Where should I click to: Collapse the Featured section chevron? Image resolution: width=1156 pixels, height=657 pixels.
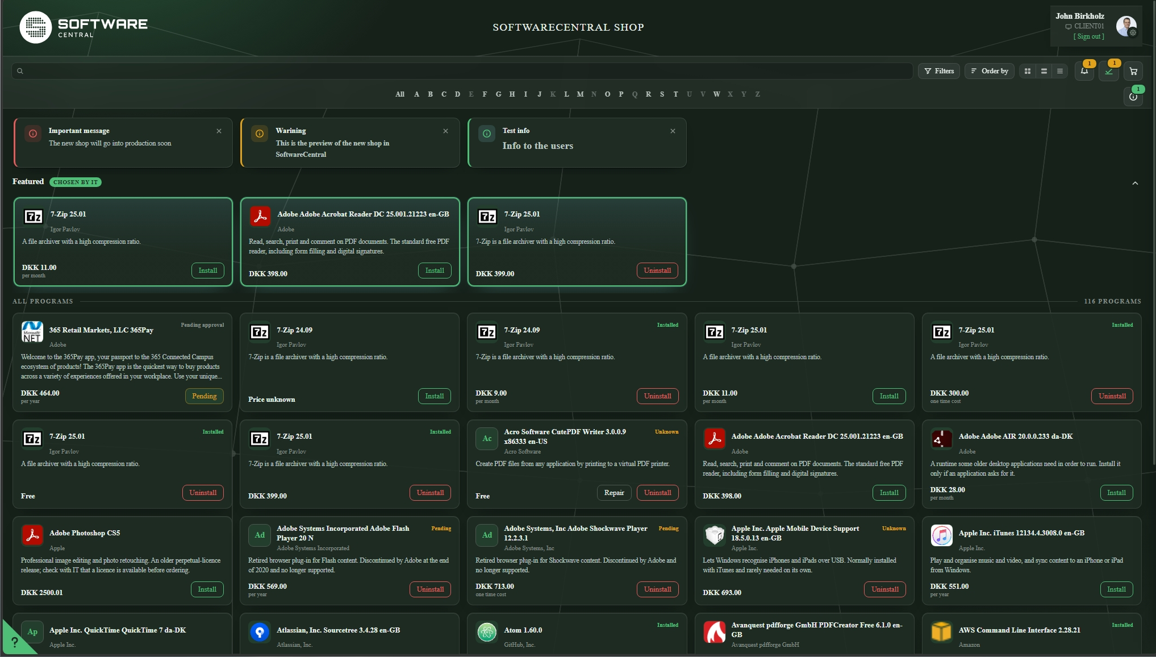(1135, 183)
